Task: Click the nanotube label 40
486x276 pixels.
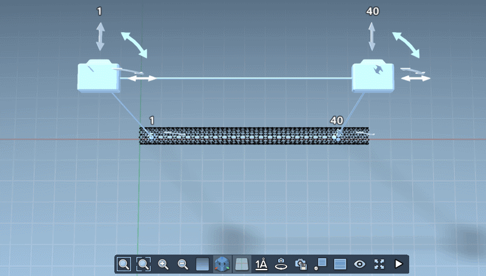Action: [337, 120]
